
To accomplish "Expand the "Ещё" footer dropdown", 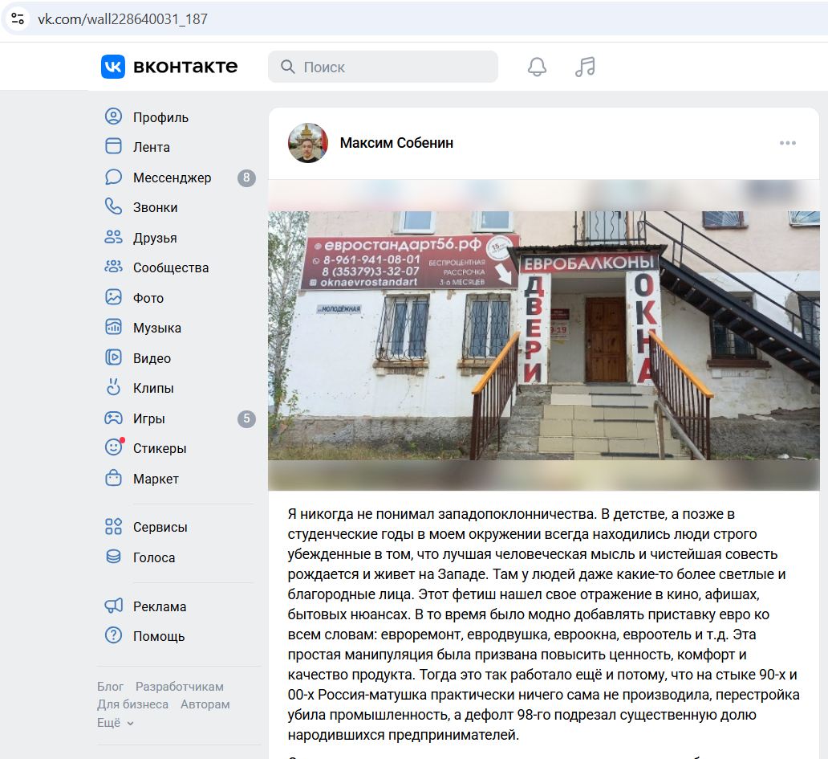I will [x=116, y=723].
